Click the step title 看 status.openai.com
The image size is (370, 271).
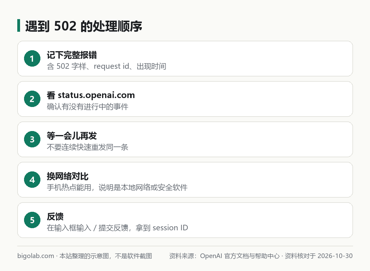[91, 95]
